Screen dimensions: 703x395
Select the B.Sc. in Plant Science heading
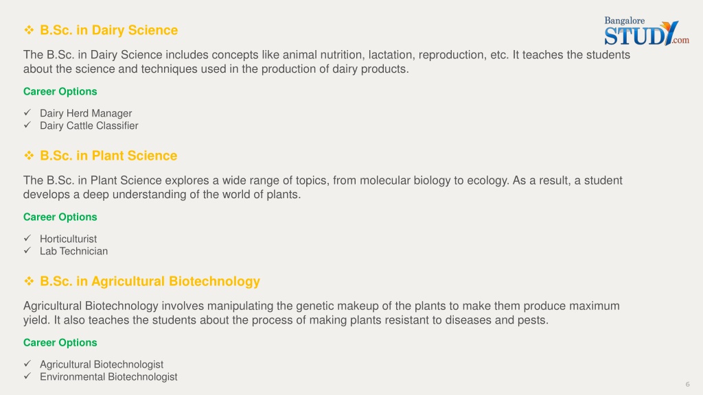[x=108, y=156]
